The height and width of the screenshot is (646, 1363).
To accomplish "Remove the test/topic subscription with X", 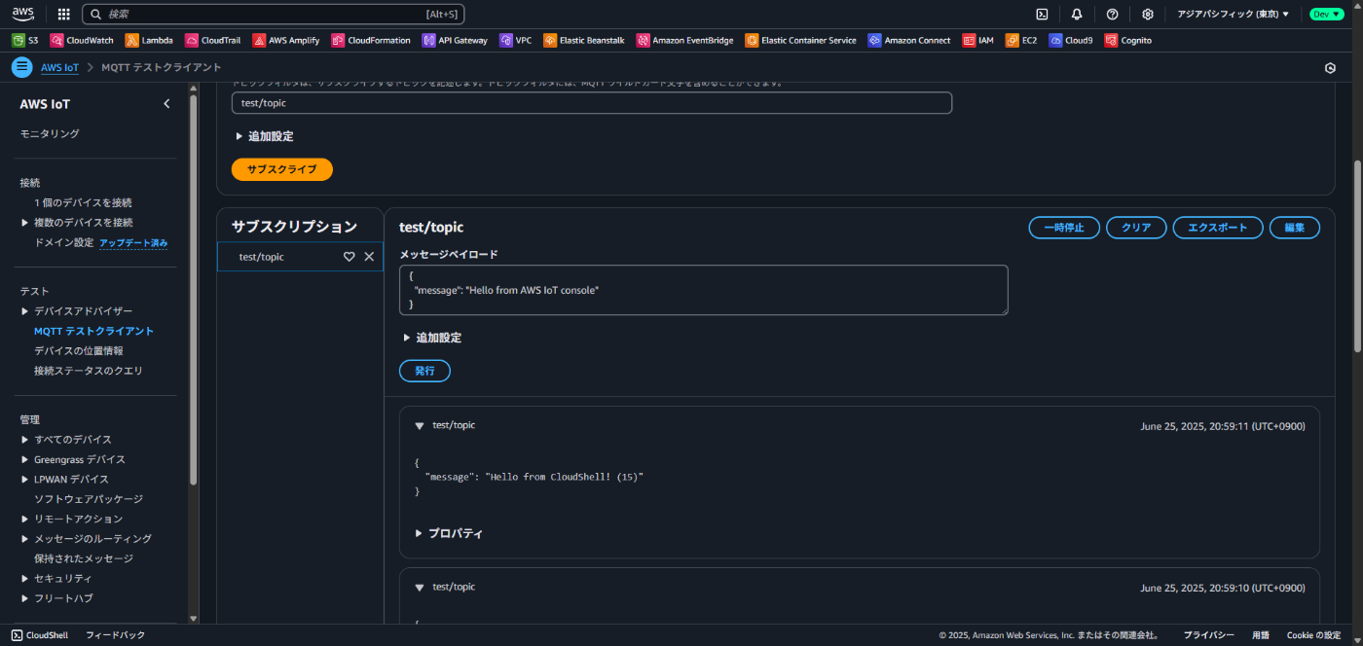I will (369, 257).
